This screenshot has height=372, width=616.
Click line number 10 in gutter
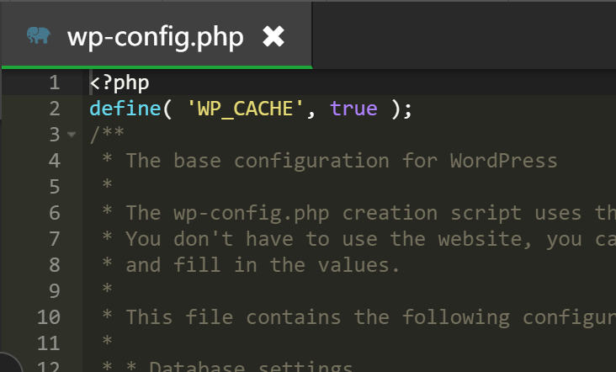(49, 317)
